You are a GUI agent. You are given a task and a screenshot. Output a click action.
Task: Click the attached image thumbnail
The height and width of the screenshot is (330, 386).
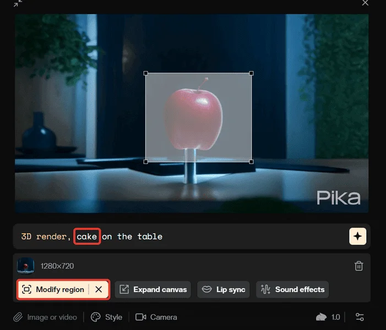click(x=25, y=266)
